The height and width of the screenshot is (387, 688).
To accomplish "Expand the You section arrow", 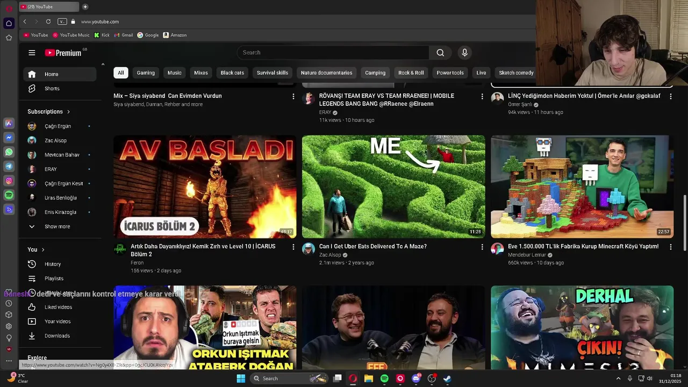I will [43, 249].
